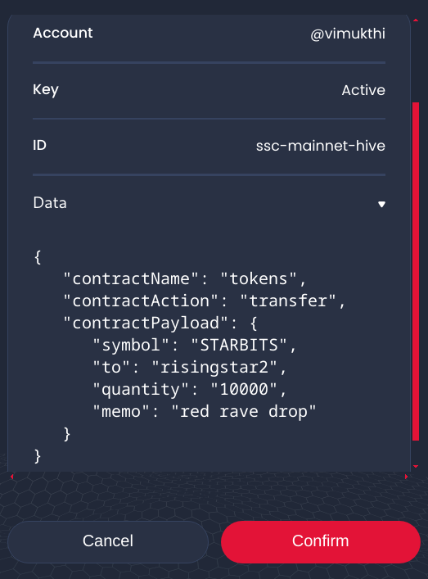Click the ID row label

click(40, 146)
